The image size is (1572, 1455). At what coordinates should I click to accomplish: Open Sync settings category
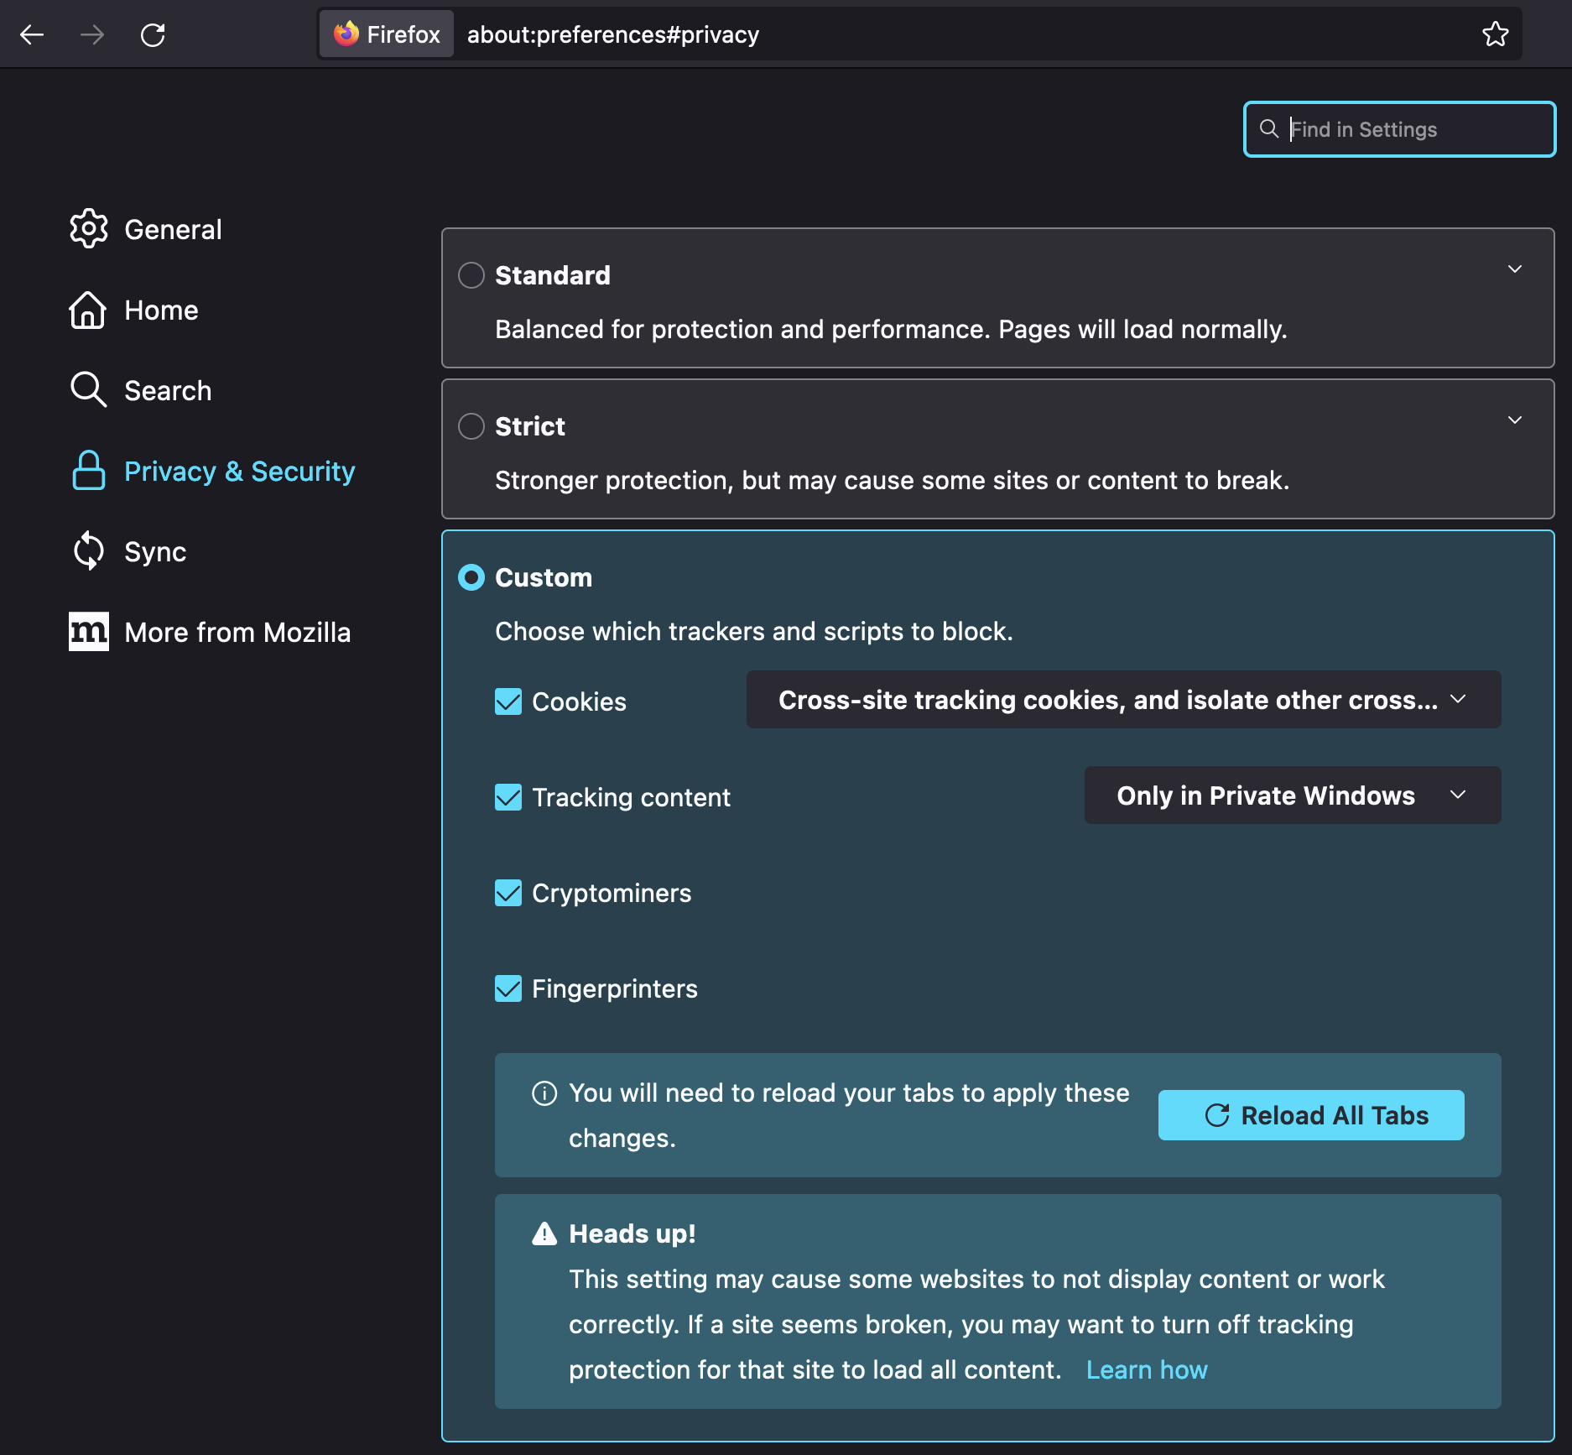[129, 551]
